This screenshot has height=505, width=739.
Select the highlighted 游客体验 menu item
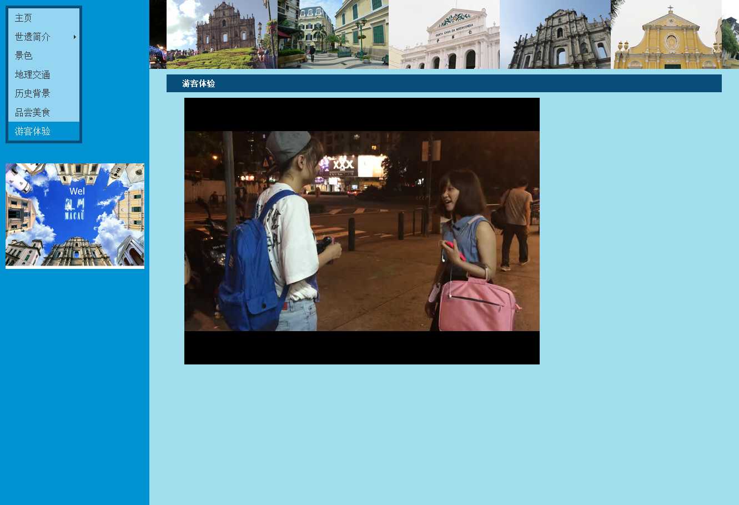point(33,131)
